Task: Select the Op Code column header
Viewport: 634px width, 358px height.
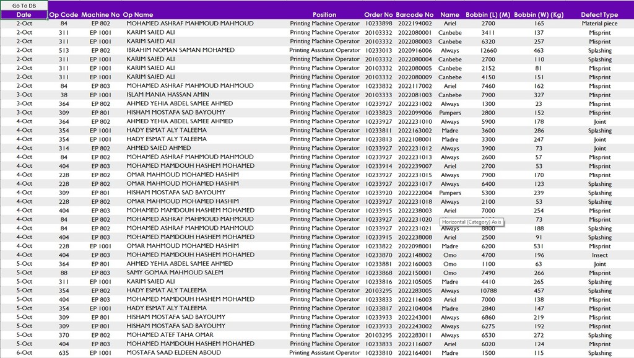Action: coord(64,15)
